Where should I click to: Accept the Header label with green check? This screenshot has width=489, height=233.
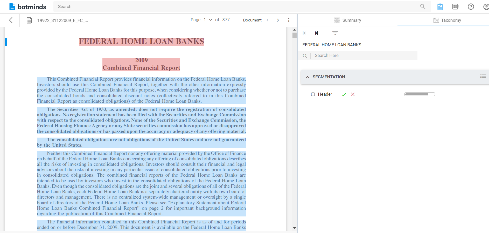344,94
